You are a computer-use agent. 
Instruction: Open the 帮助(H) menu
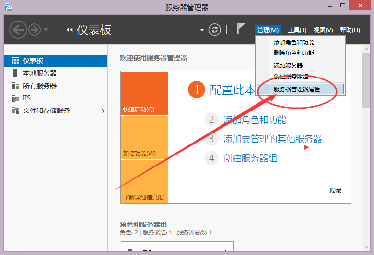point(350,30)
